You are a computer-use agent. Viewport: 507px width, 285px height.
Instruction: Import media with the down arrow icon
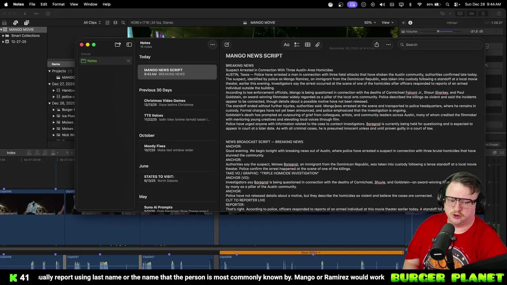pyautogui.click(x=25, y=13)
